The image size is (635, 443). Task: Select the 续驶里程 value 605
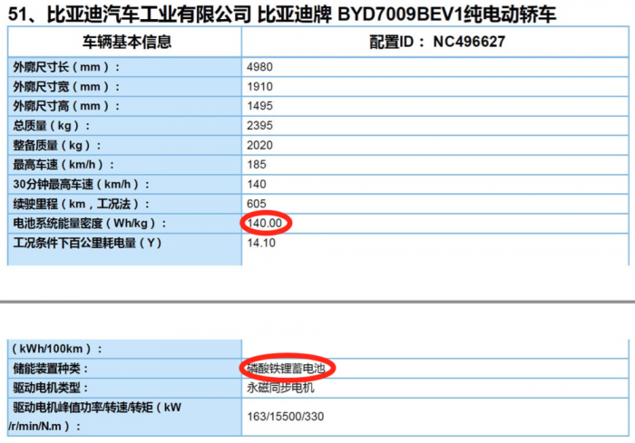(257, 204)
